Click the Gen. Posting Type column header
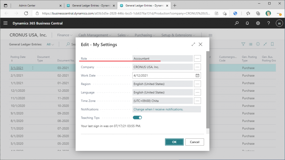This screenshot has width=285, height=160. tap(249, 59)
